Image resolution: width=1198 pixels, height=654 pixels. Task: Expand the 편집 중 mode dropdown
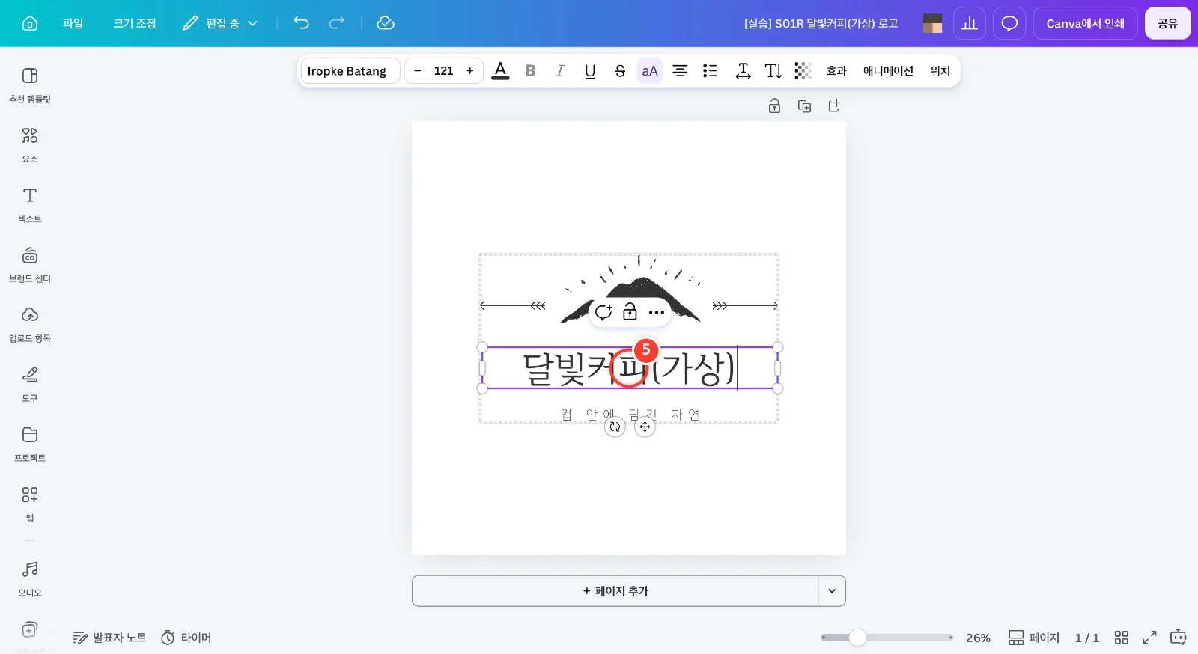220,23
